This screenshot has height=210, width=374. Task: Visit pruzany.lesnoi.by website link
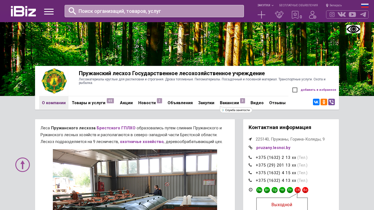(273, 148)
